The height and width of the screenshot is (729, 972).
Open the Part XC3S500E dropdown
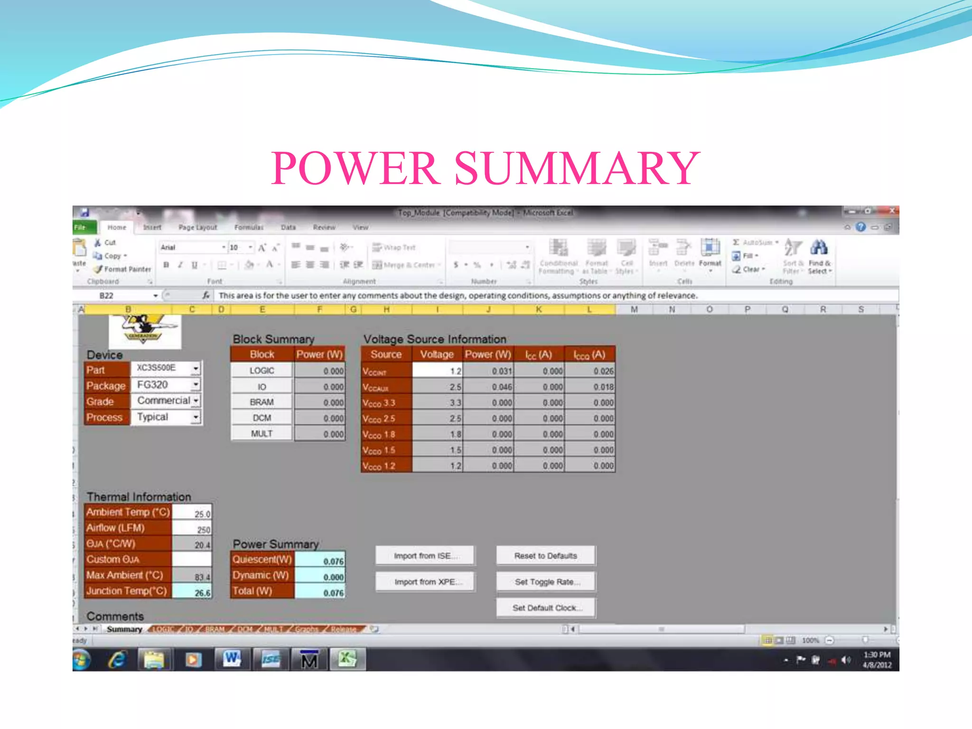196,369
